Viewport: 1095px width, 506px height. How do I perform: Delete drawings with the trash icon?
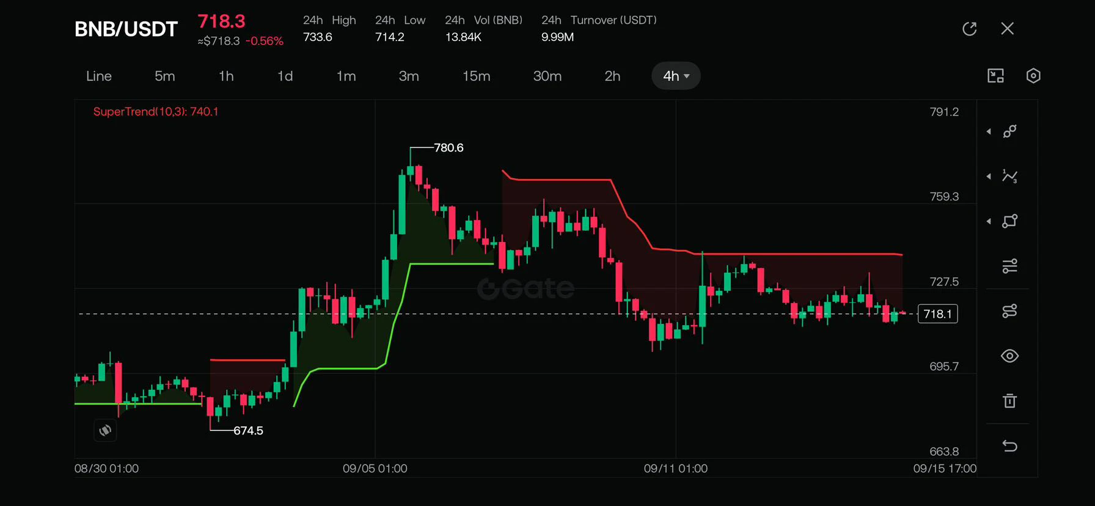coord(1010,401)
